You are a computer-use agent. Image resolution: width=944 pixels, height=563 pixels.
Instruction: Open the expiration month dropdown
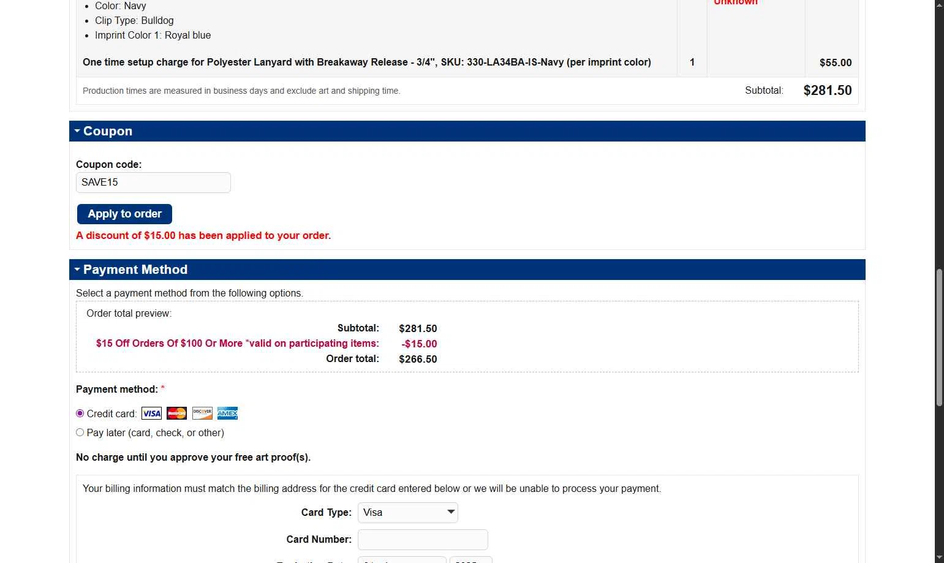(402, 560)
